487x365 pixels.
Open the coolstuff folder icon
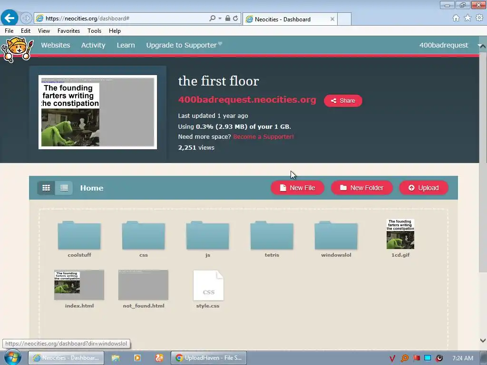point(79,235)
